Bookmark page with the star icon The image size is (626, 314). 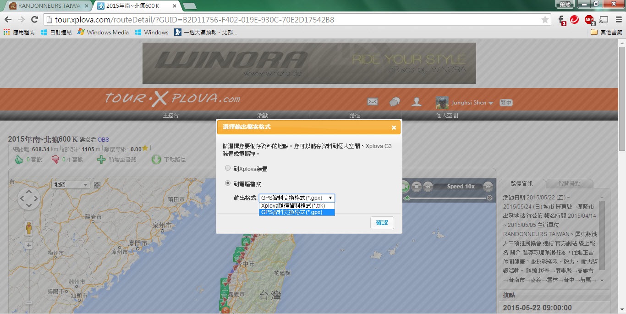tap(544, 20)
